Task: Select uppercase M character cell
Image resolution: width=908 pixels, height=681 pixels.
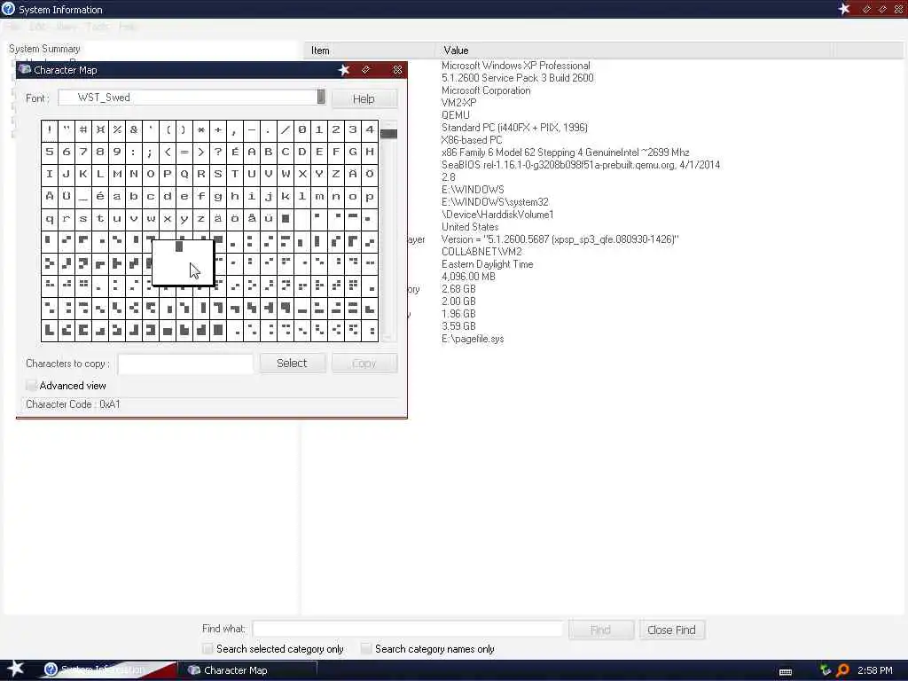Action: click(117, 174)
